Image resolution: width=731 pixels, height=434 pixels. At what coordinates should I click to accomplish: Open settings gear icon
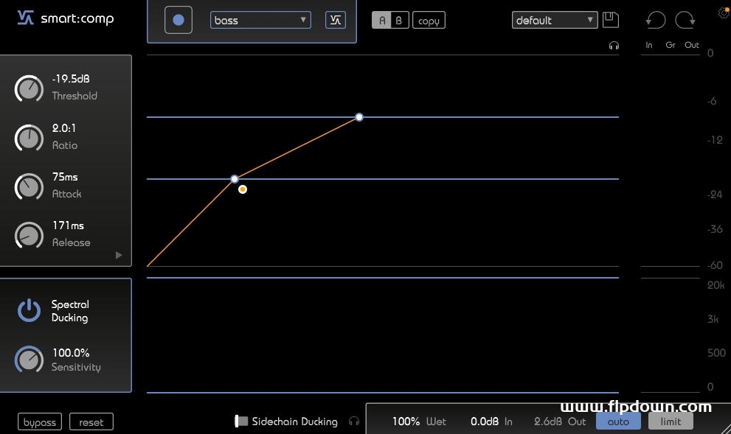724,12
